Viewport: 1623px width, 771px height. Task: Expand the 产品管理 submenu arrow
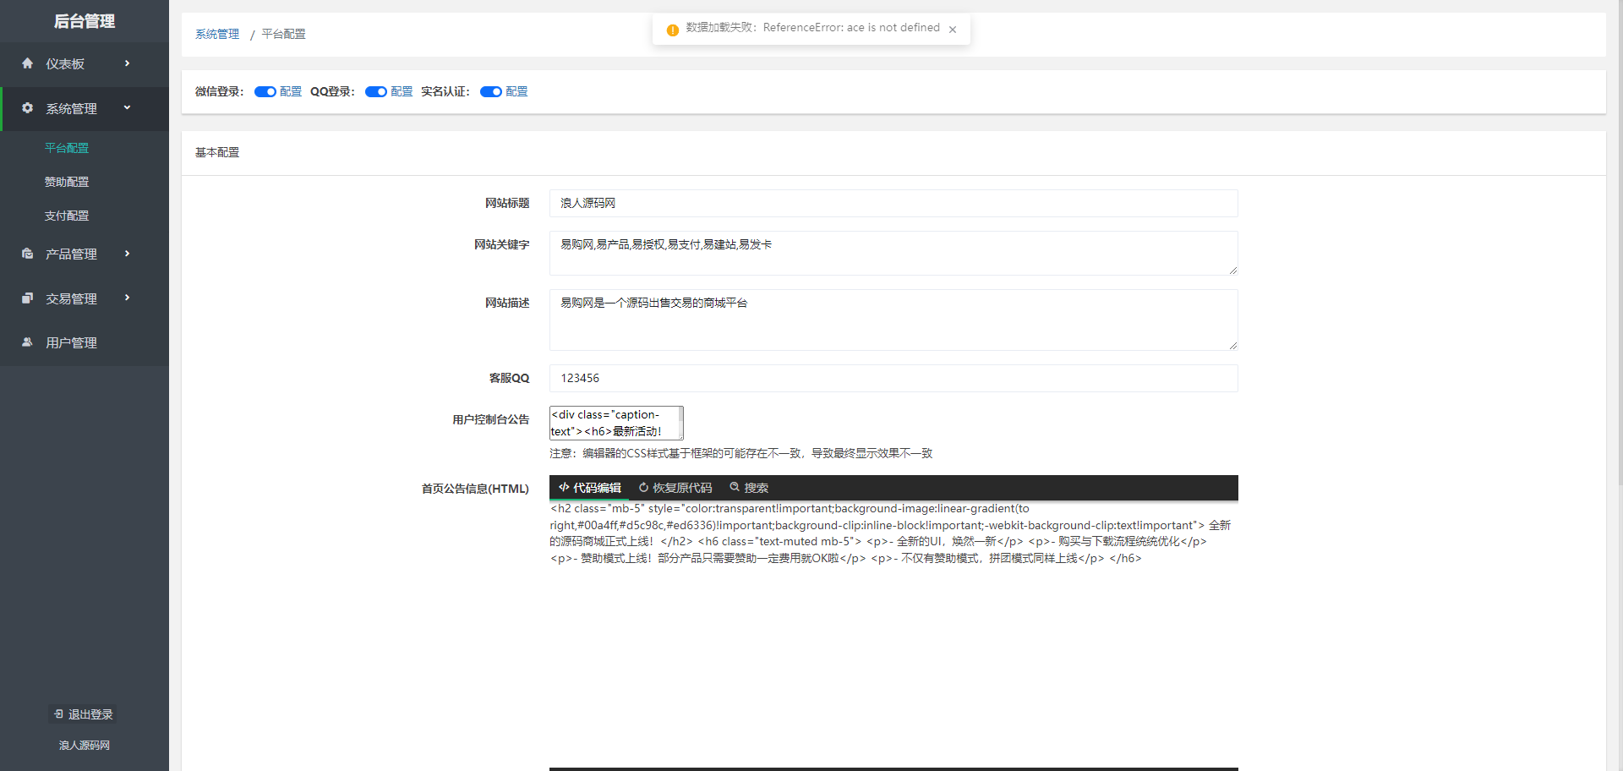point(128,254)
